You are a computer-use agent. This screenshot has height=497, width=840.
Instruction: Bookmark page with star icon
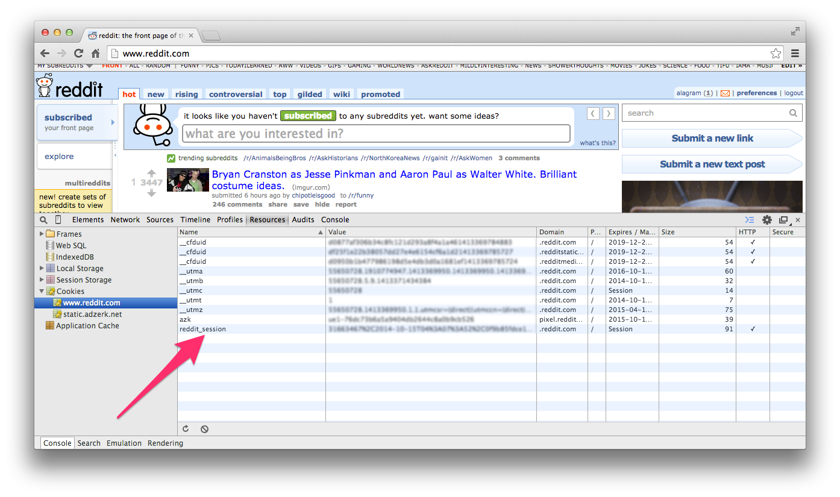coord(776,53)
